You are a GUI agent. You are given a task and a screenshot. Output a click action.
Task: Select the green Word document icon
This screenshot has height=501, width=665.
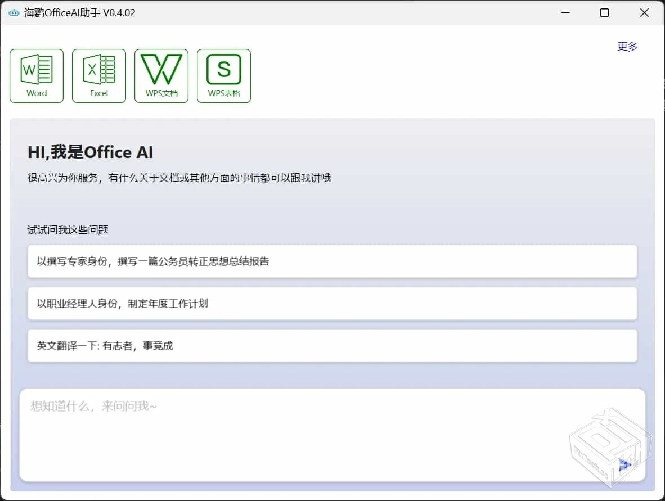pos(36,69)
